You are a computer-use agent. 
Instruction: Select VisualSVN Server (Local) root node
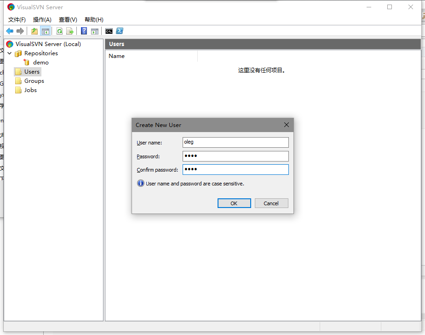click(x=48, y=44)
